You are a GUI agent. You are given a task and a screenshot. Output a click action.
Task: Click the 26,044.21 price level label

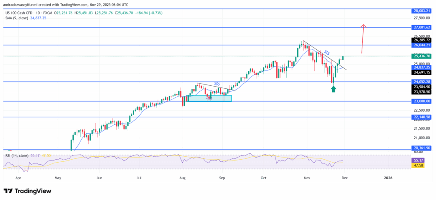point(421,45)
